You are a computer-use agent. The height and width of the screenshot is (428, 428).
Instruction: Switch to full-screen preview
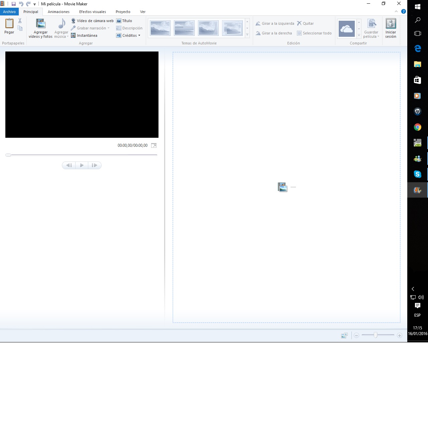click(154, 145)
